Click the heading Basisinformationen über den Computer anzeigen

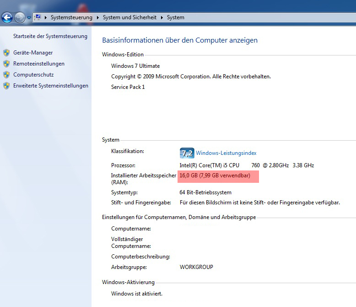click(x=180, y=40)
